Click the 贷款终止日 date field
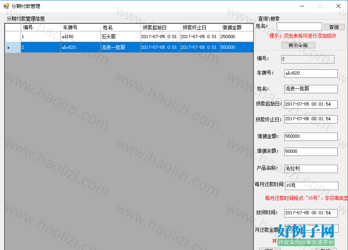The image size is (348, 250). tap(311, 119)
